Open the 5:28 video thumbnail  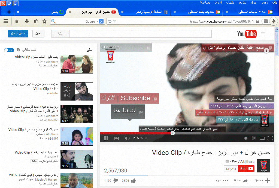tap(77, 137)
